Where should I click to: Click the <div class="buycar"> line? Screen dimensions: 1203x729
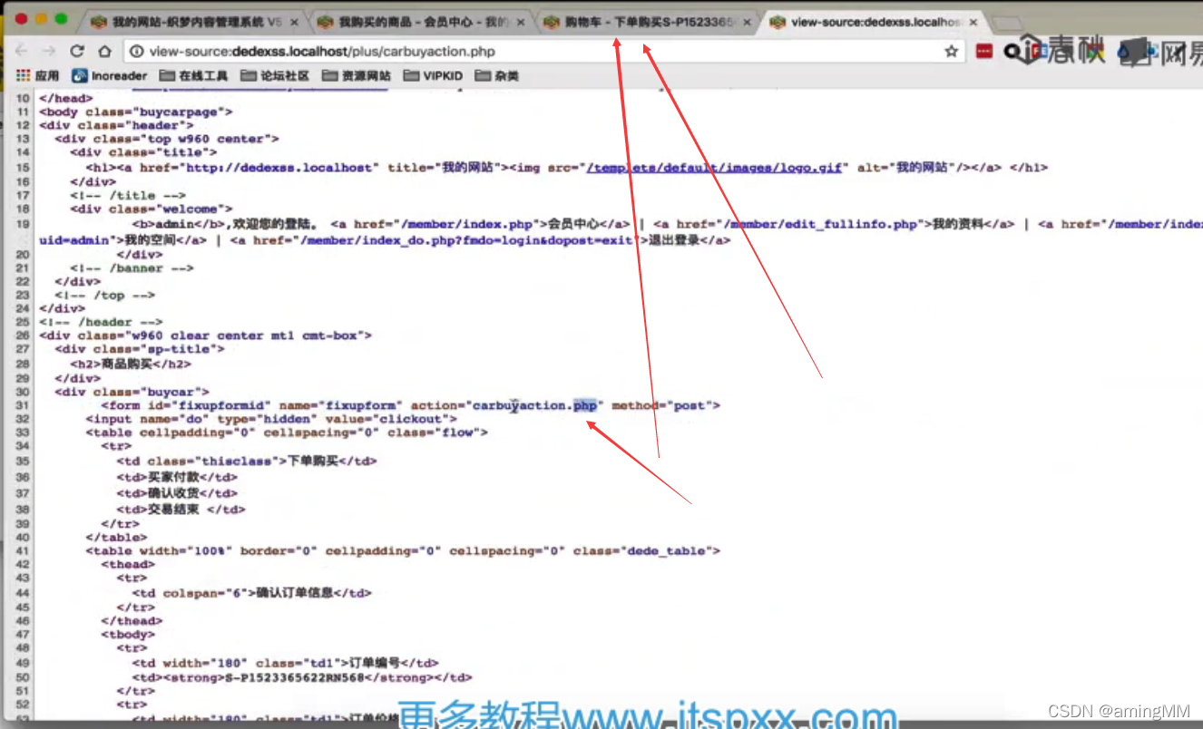click(132, 392)
